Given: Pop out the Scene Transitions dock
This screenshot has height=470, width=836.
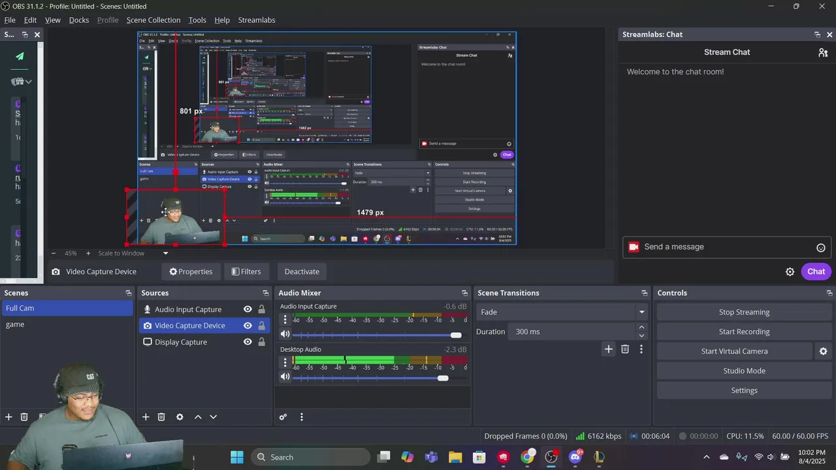Looking at the screenshot, I should [x=644, y=293].
